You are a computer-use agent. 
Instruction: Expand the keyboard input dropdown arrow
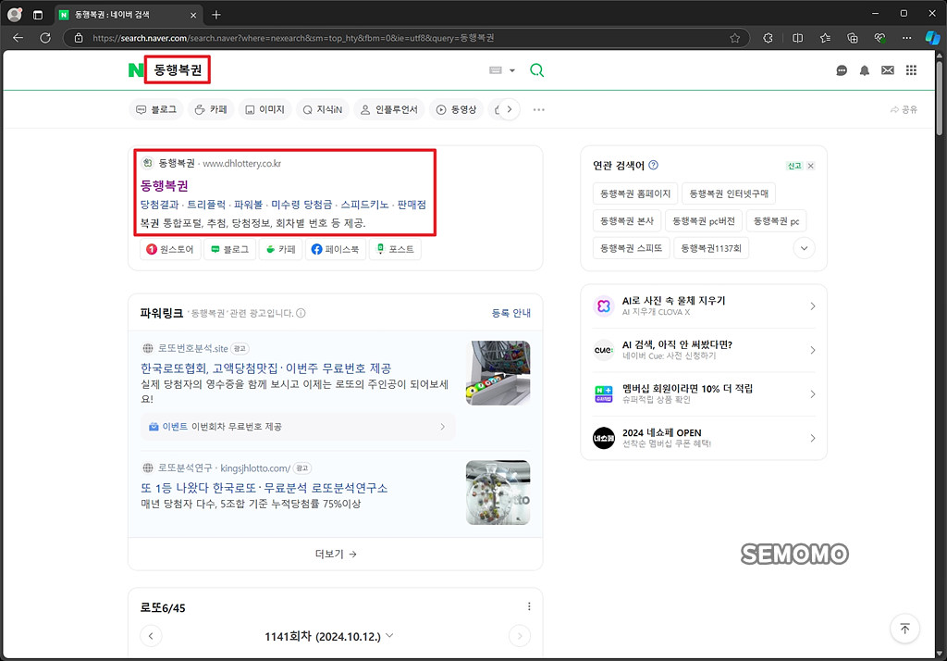[512, 70]
